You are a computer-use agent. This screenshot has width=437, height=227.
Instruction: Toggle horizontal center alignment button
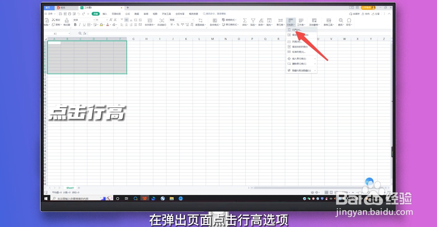tap(126, 25)
